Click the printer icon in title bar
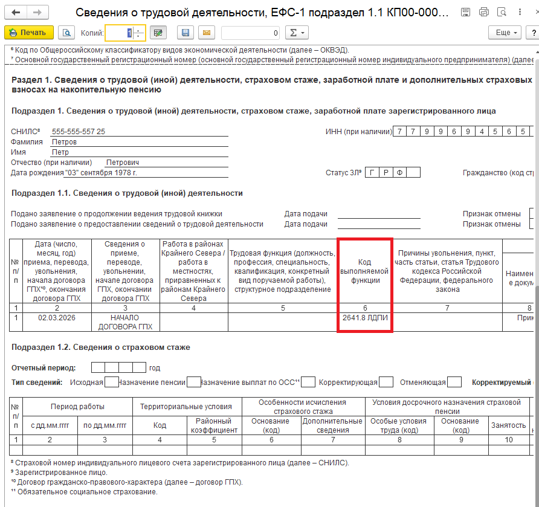 483,12
